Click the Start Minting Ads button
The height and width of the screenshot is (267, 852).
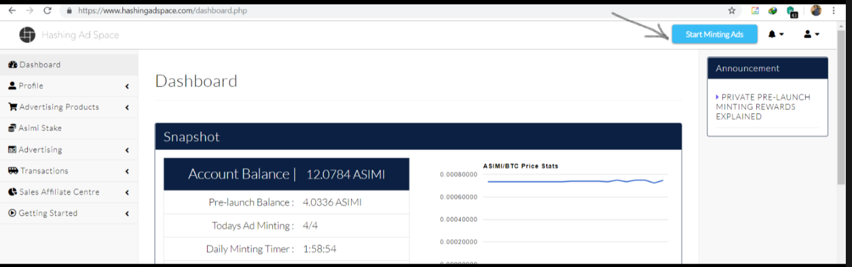point(714,35)
